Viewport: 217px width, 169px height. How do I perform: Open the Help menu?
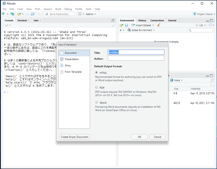point(97,9)
